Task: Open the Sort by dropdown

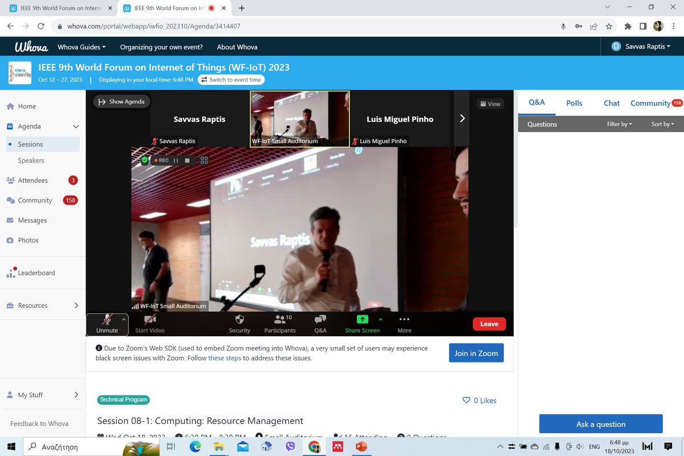Action: (x=663, y=124)
